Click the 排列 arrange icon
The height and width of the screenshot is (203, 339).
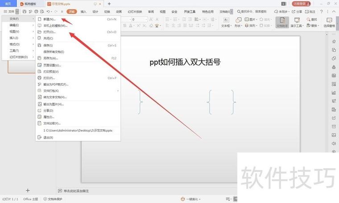pos(247,25)
